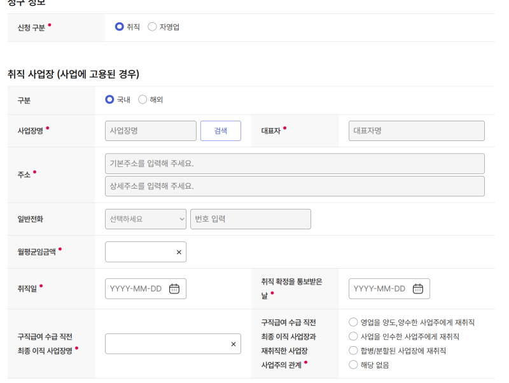Clear the 최종 이직 사업장명 field X icon
Screen dimensions: 509x383
click(234, 344)
